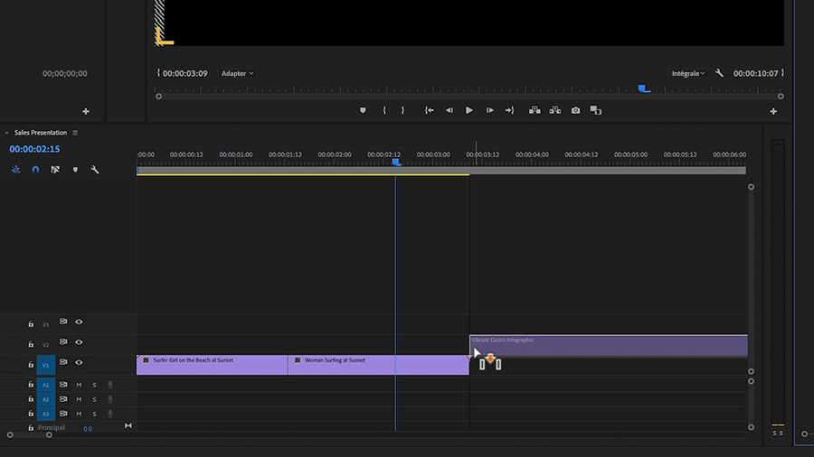Click Program monitor timecode 00:00:03:09
The image size is (814, 457).
185,73
